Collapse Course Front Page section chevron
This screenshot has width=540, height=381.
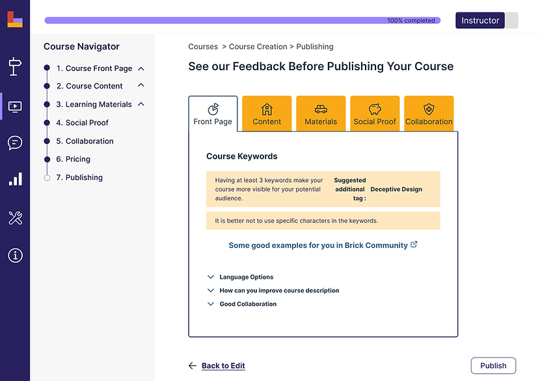pos(141,68)
